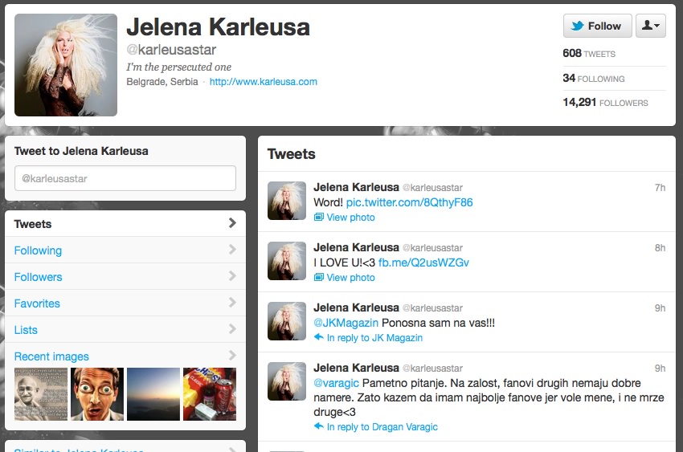This screenshot has width=683, height=452.
Task: Open the Gandhi recent image thumbnail
Action: (x=41, y=394)
